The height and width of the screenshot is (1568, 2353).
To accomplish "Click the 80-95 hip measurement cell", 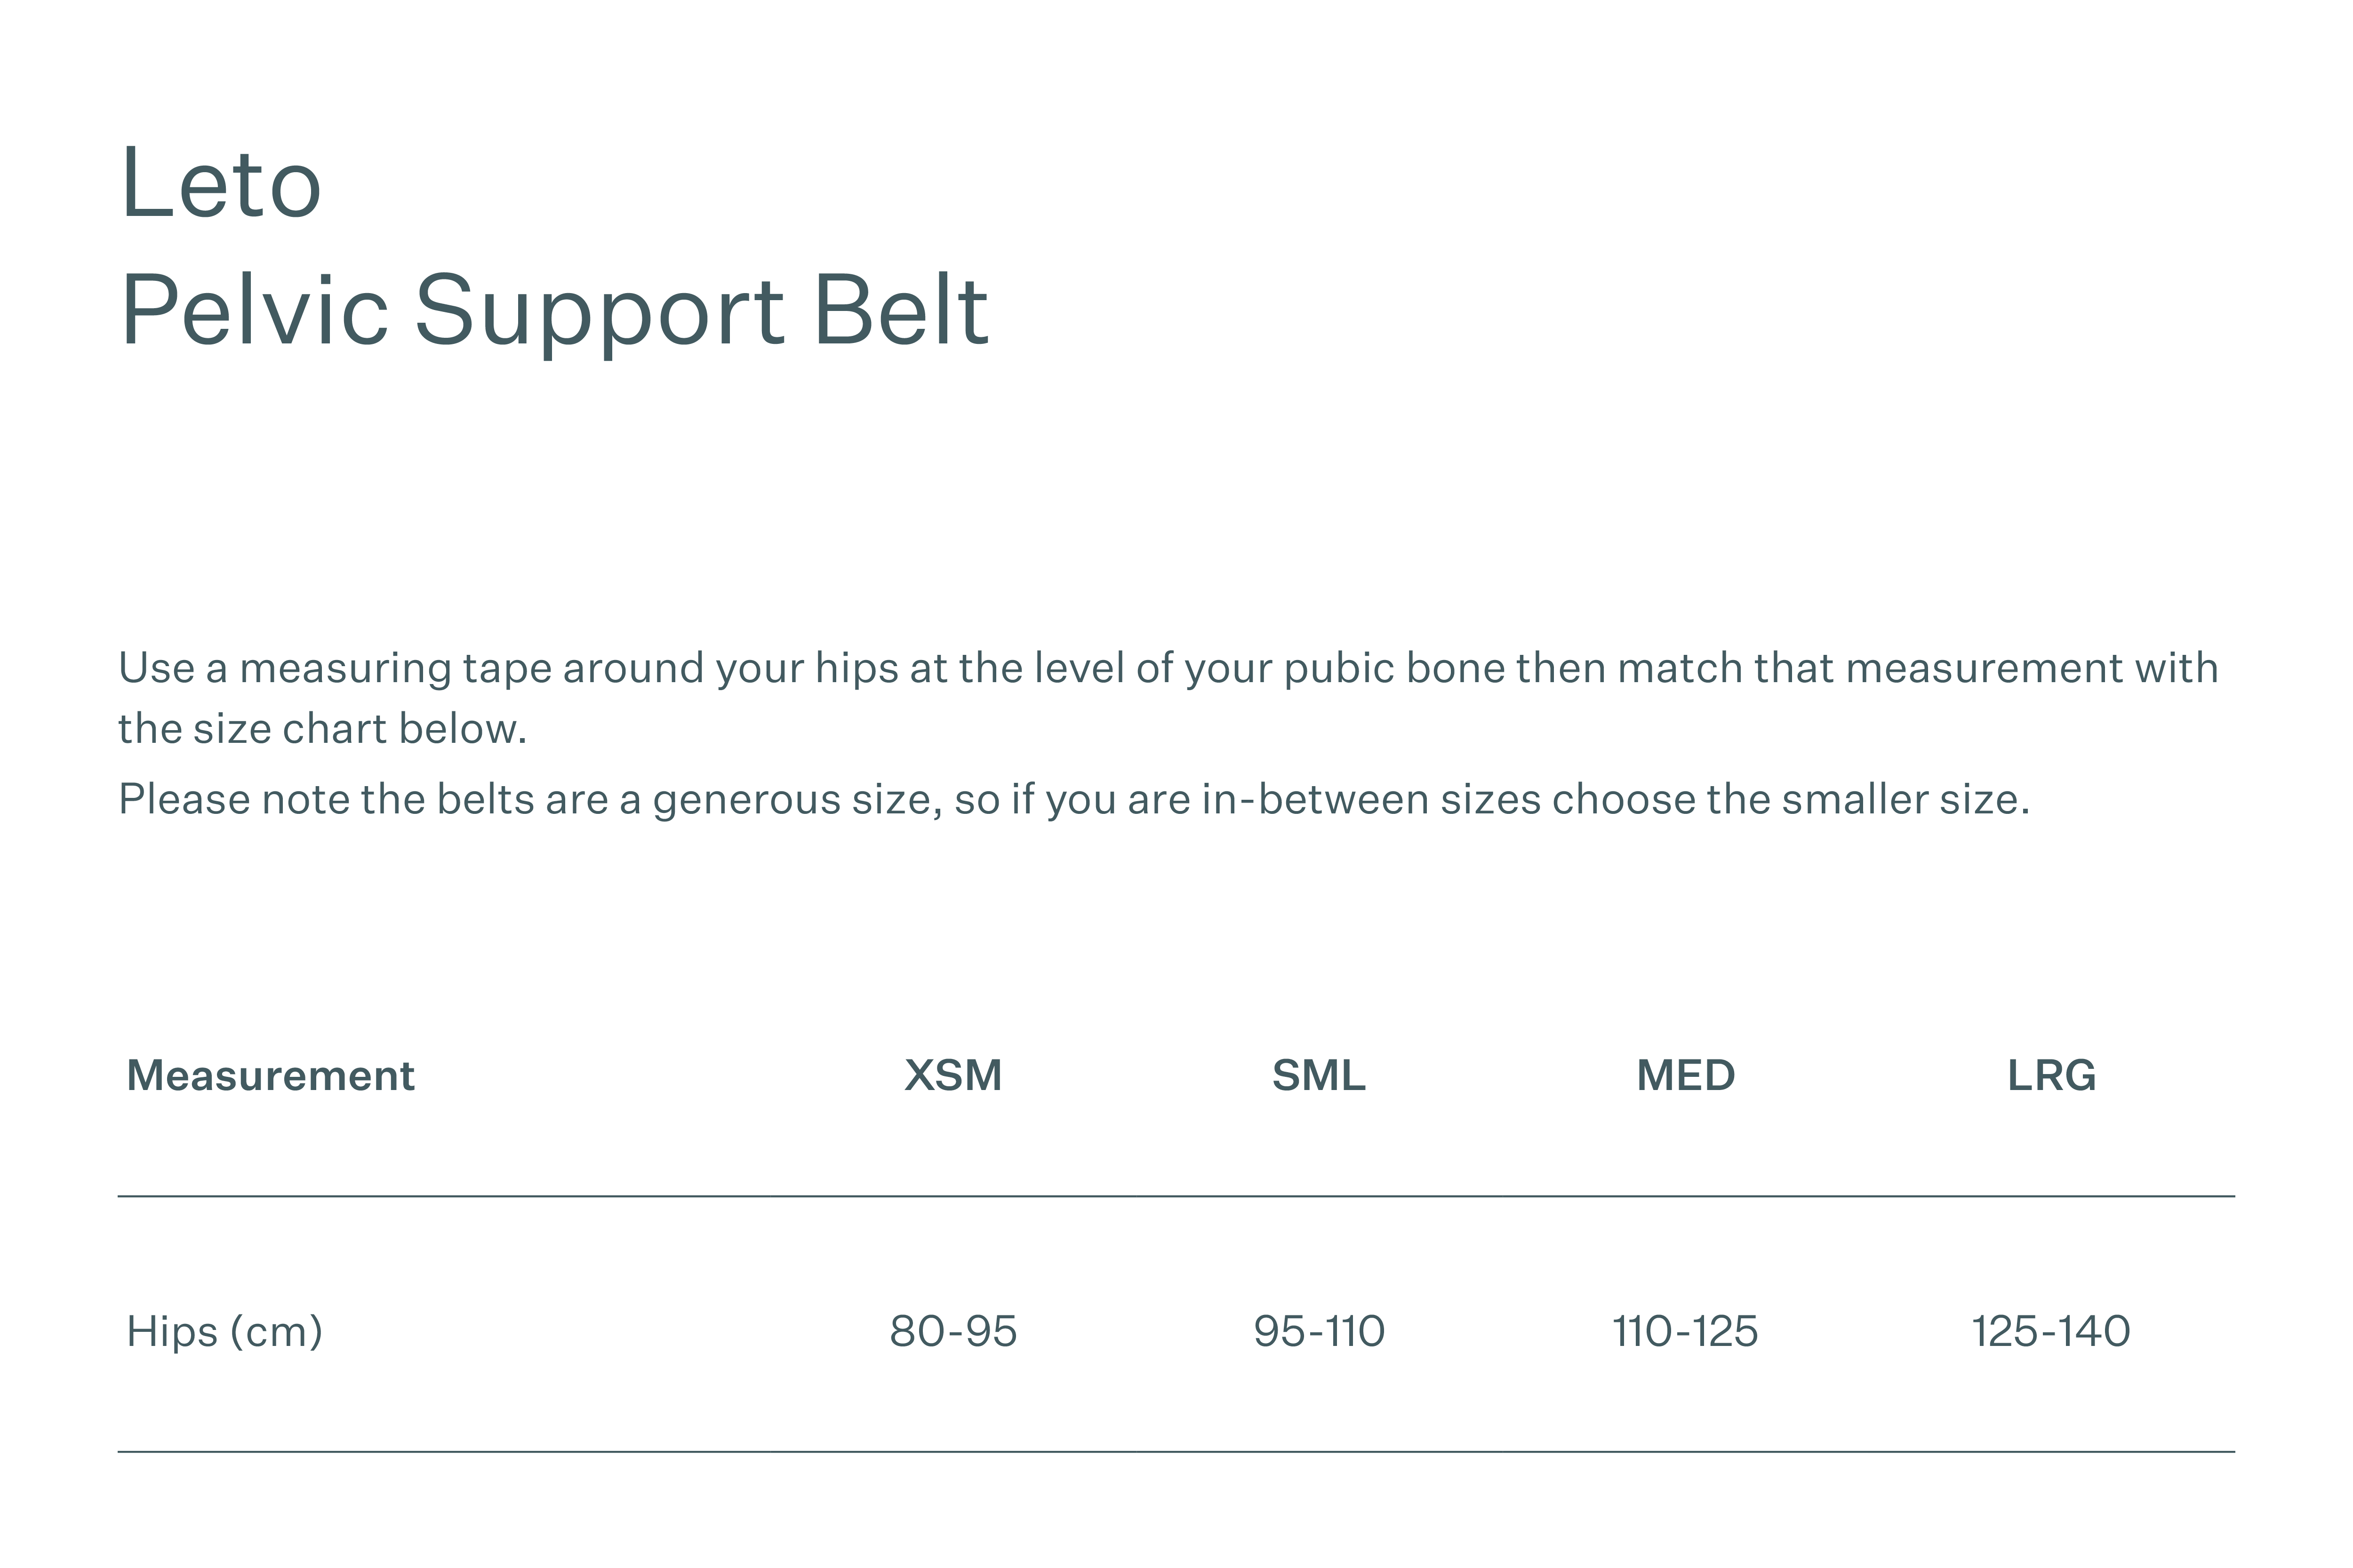I will [953, 1332].
